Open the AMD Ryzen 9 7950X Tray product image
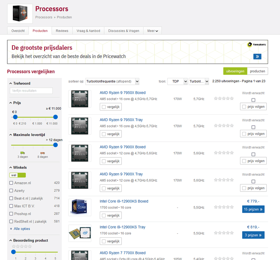Image resolution: width=280 pixels, height=260 pixels. (x=80, y=126)
